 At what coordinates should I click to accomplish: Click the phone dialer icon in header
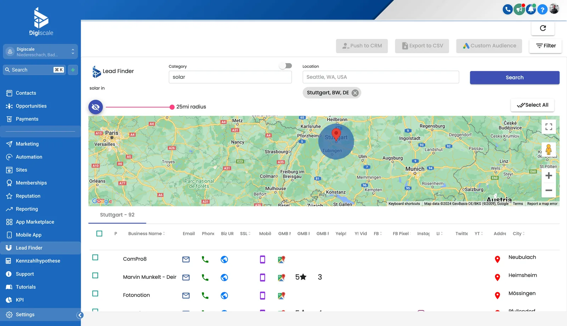click(x=508, y=9)
